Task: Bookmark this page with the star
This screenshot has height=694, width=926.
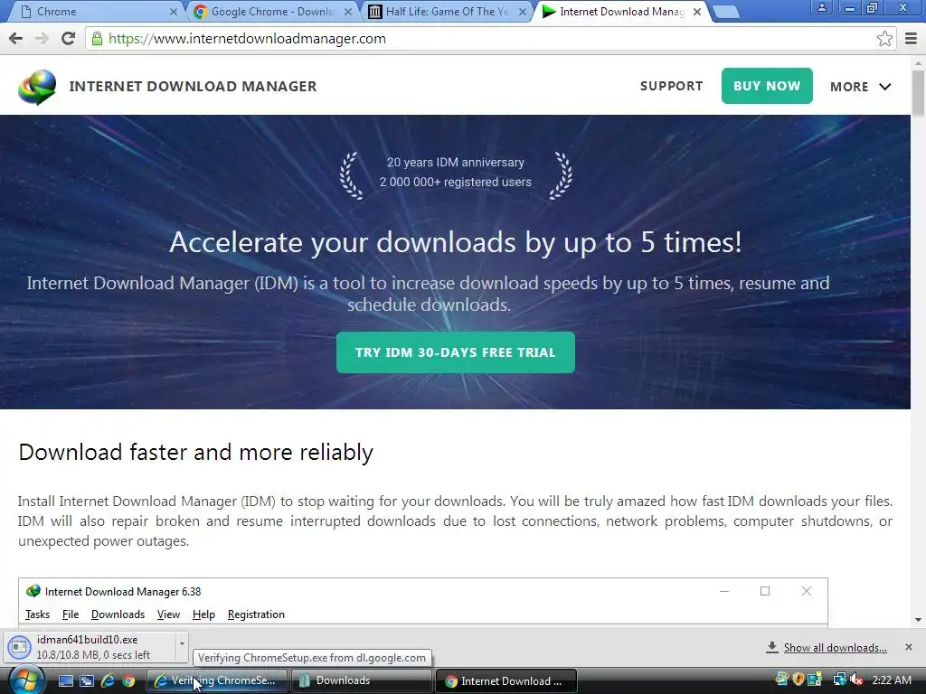Action: pos(884,38)
